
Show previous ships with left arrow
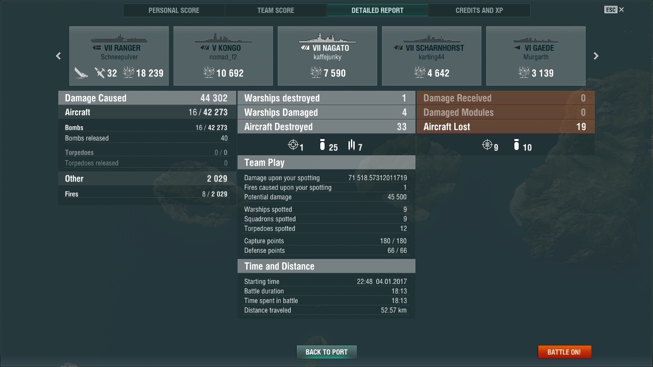click(58, 56)
